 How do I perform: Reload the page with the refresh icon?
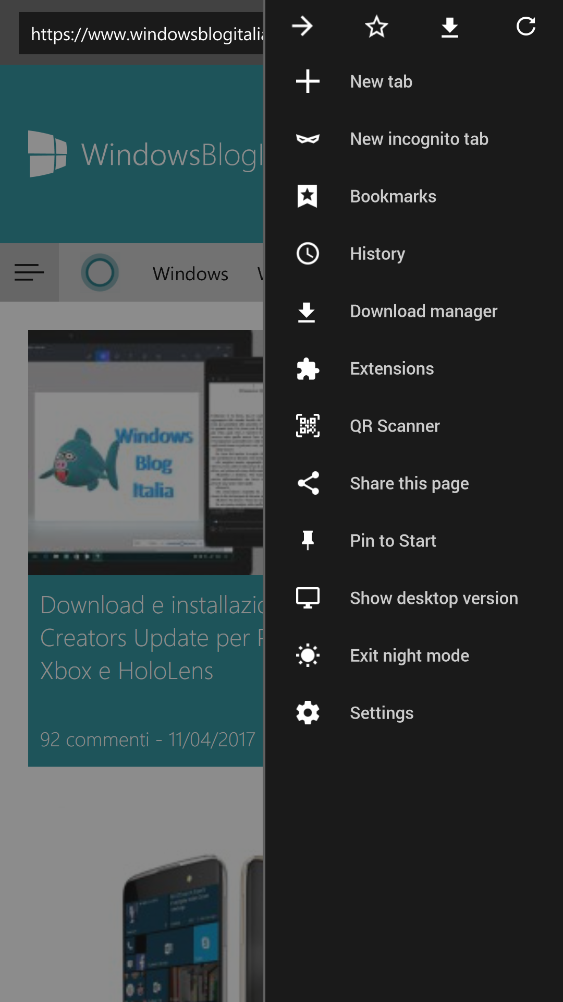pyautogui.click(x=526, y=26)
